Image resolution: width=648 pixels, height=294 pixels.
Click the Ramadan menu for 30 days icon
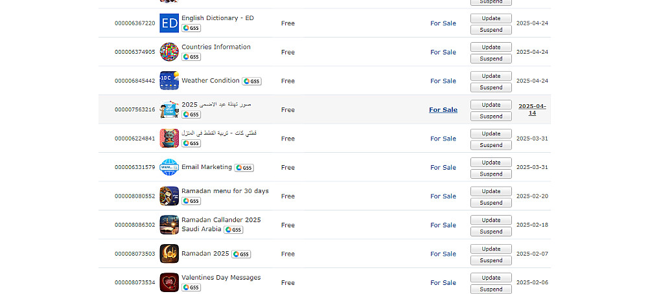[x=169, y=196]
